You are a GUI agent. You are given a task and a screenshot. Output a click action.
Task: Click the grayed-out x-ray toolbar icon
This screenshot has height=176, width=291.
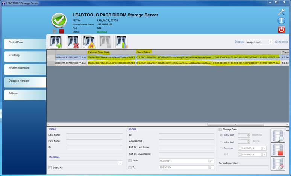106,42
